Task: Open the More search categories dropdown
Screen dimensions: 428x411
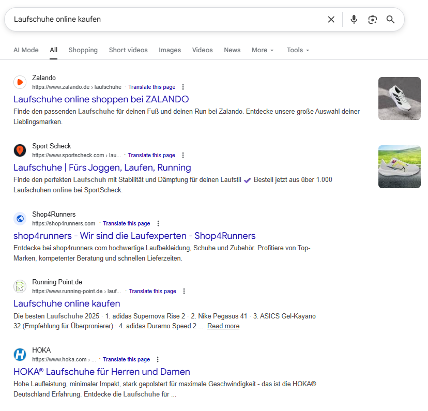Action: [x=262, y=50]
